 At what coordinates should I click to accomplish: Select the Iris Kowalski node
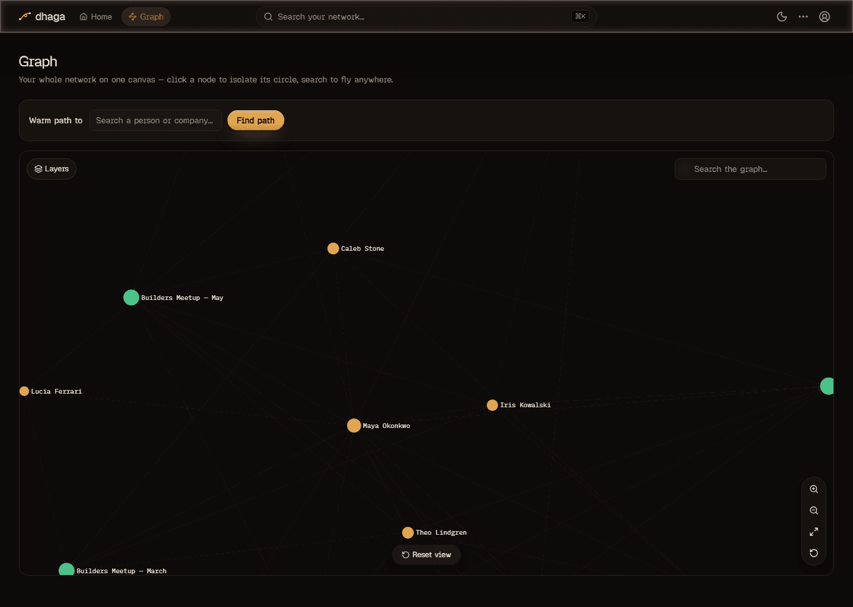tap(492, 405)
